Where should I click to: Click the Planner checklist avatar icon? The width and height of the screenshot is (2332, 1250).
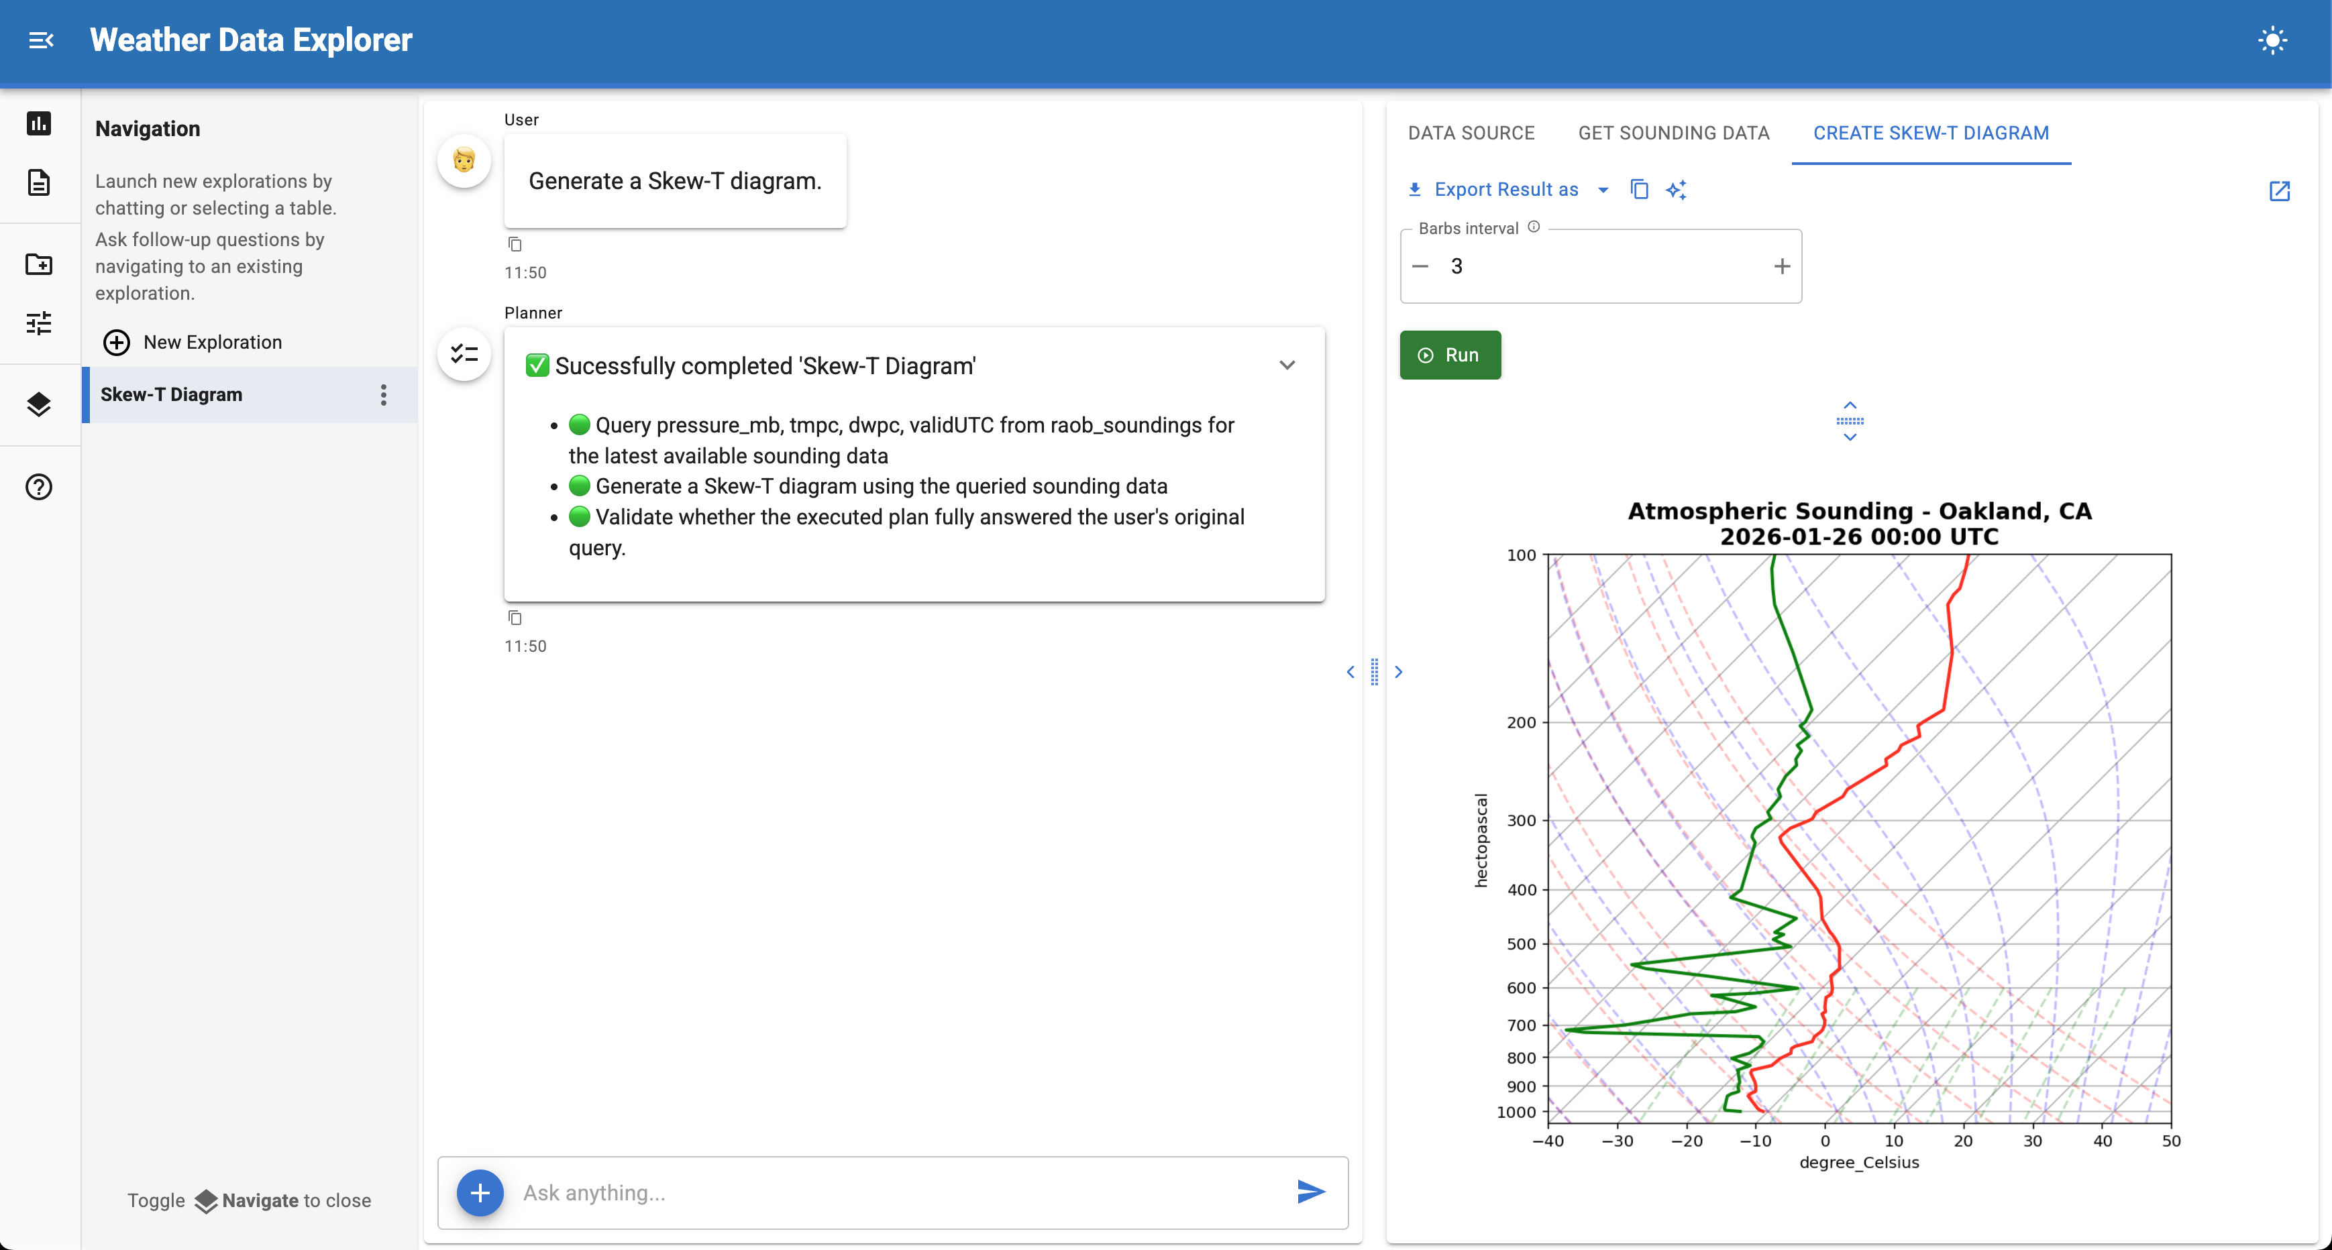click(464, 354)
